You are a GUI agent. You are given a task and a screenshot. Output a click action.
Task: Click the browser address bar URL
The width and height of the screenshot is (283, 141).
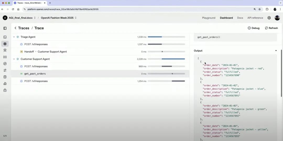(63, 9)
